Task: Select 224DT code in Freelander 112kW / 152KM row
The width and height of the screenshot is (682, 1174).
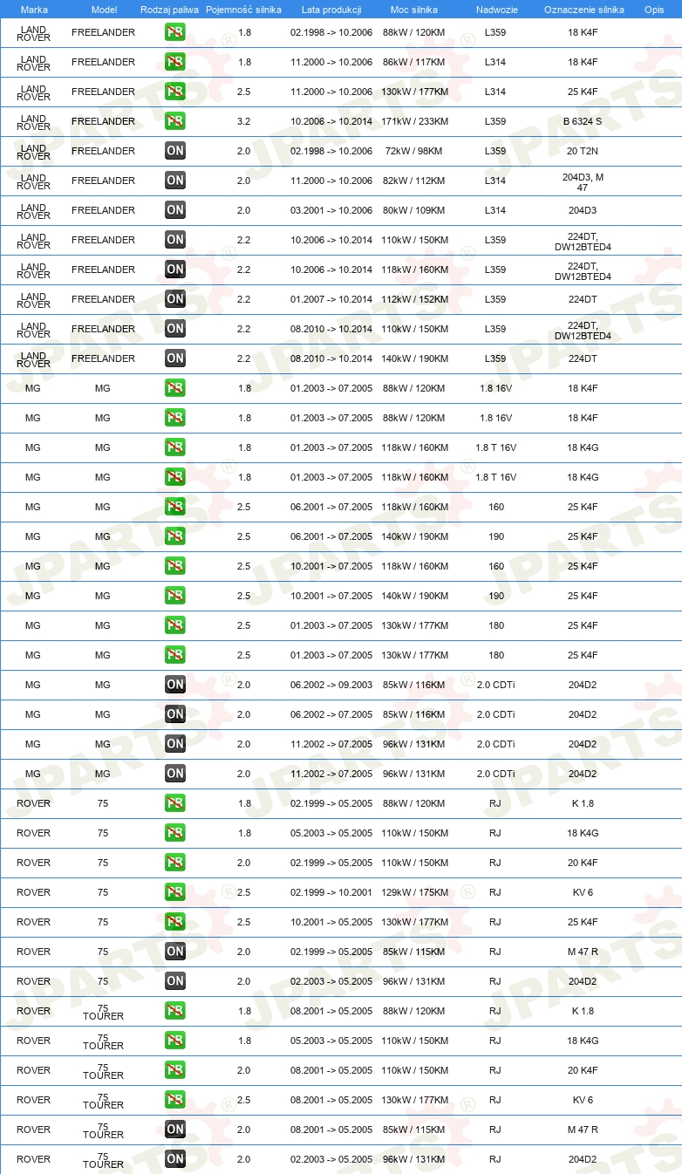Action: point(583,299)
